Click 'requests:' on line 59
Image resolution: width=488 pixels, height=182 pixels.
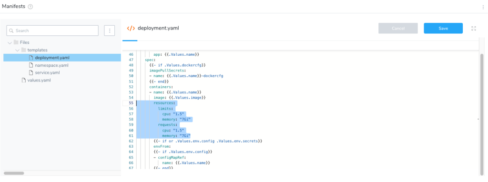(168, 125)
